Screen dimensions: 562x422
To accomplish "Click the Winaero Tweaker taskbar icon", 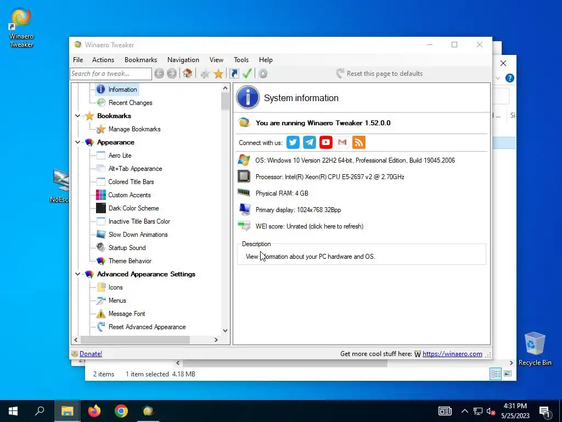I will [148, 411].
